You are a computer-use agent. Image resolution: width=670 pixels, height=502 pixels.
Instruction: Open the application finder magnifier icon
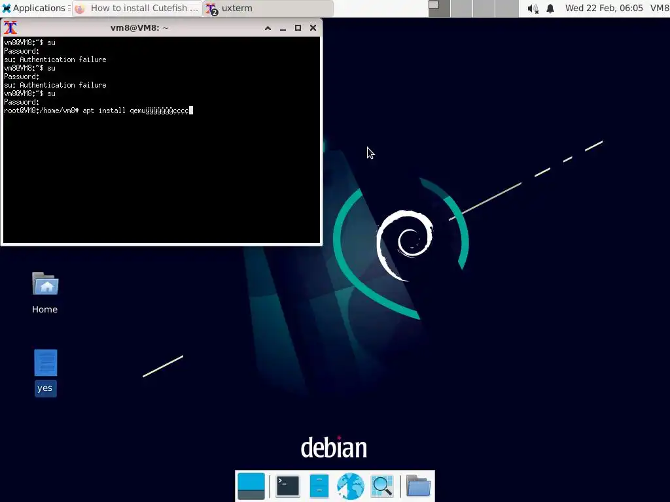tap(382, 486)
